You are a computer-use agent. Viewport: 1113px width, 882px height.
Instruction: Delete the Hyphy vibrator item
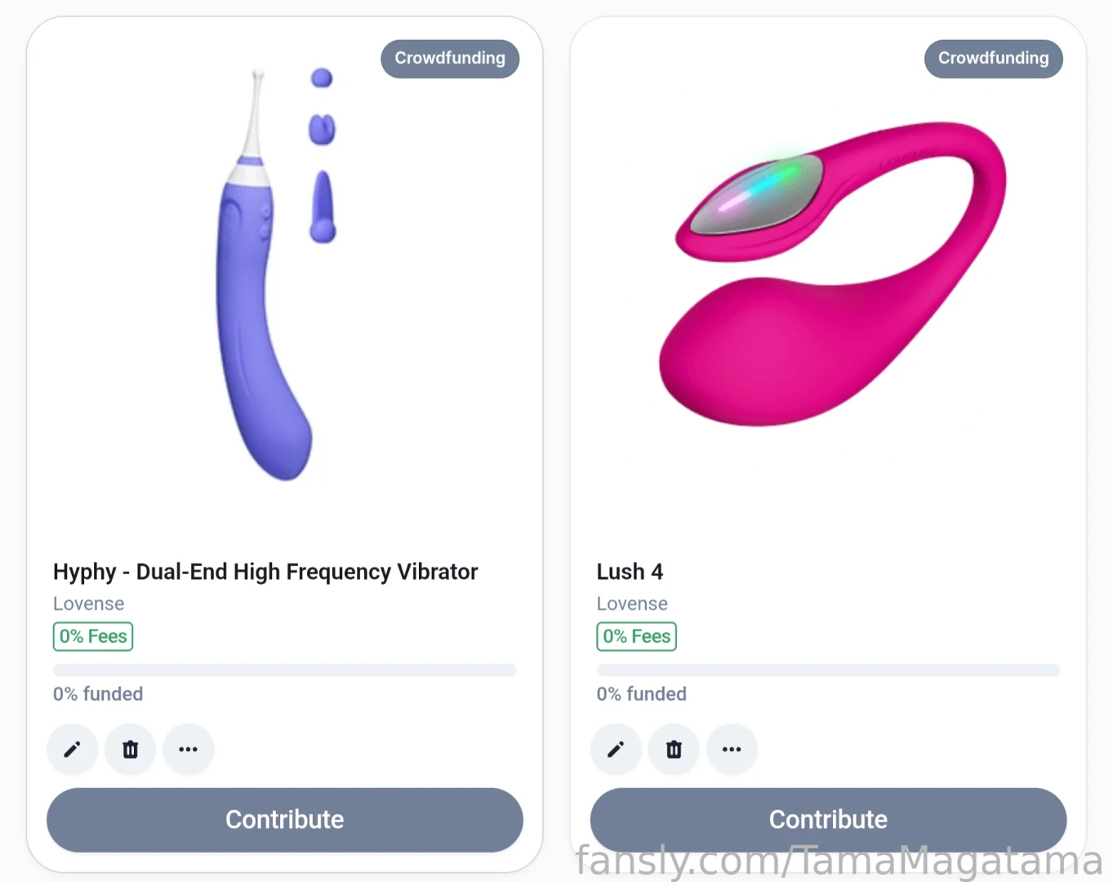tap(130, 749)
